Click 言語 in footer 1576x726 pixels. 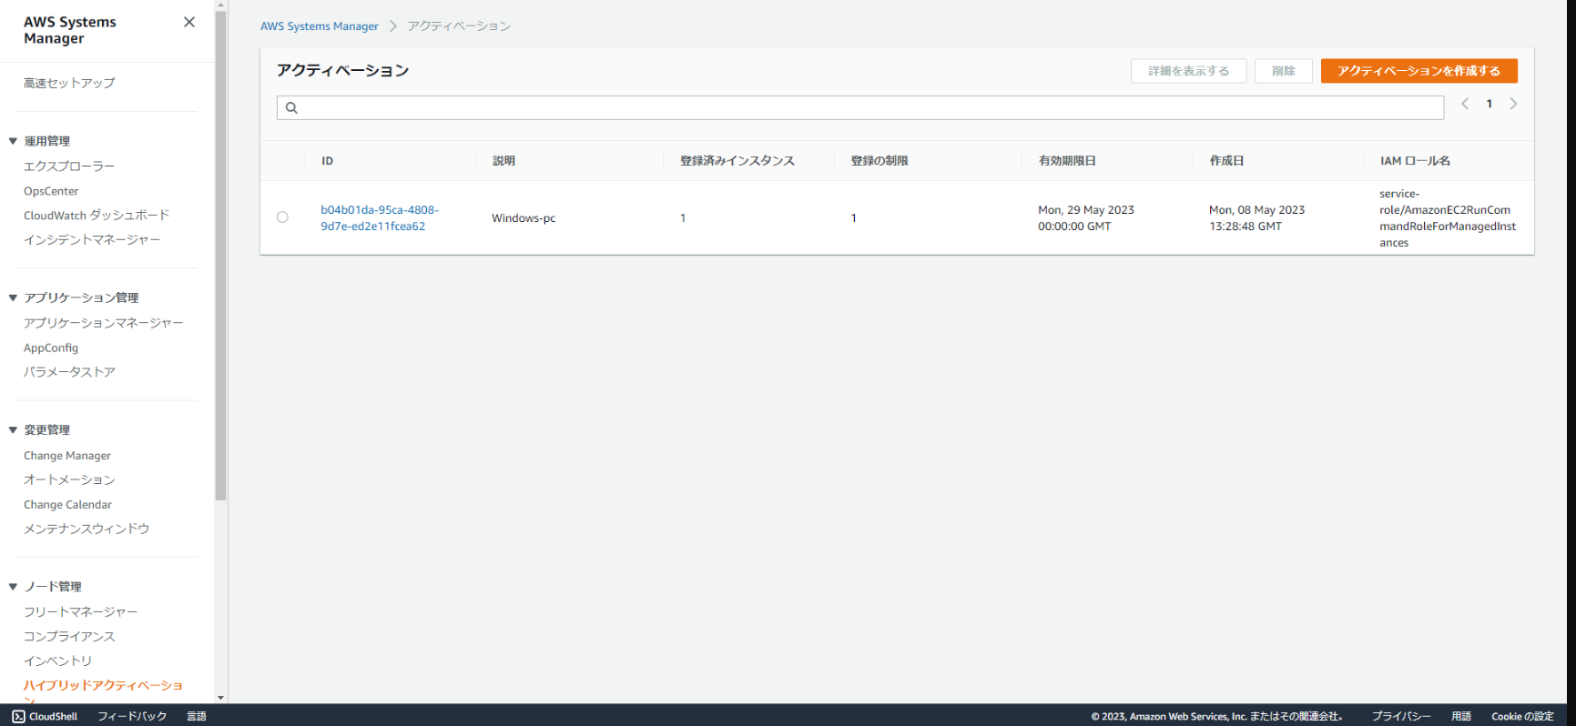197,717
